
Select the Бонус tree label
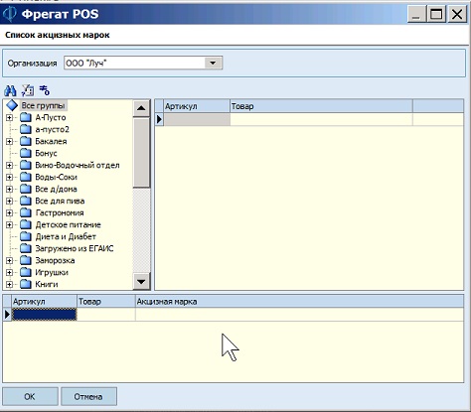point(46,153)
